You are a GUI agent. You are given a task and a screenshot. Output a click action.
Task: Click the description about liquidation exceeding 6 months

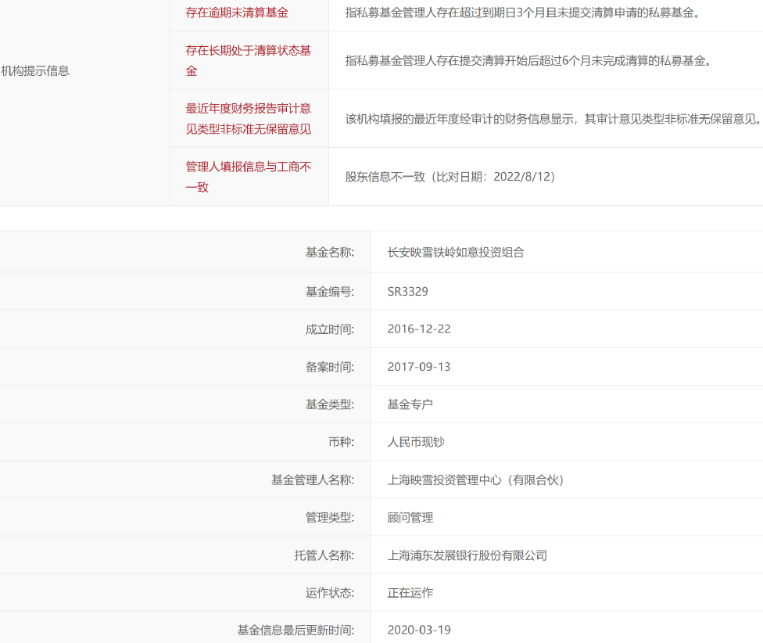point(528,60)
